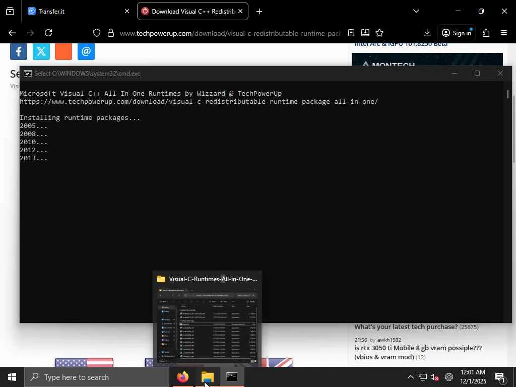This screenshot has width=516, height=387.
Task: Open Firefox View tab overview icon
Action: click(x=10, y=12)
